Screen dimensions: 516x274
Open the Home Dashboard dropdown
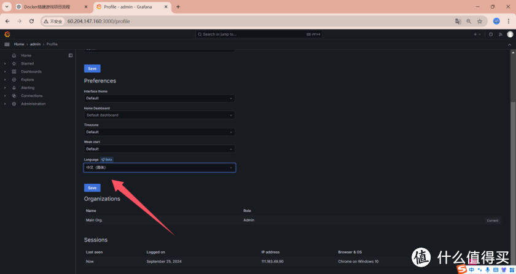(x=159, y=115)
